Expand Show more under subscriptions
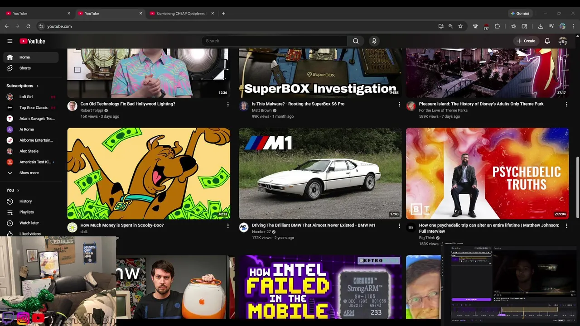This screenshot has width=580, height=326. click(x=31, y=173)
